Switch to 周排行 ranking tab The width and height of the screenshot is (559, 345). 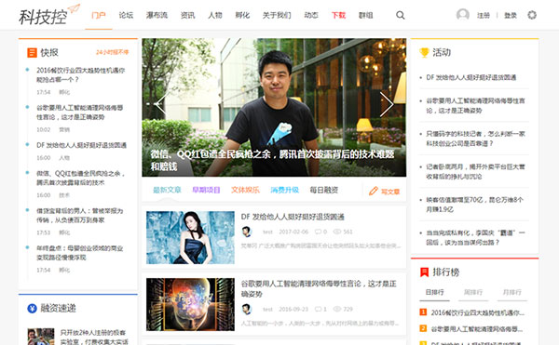[473, 292]
